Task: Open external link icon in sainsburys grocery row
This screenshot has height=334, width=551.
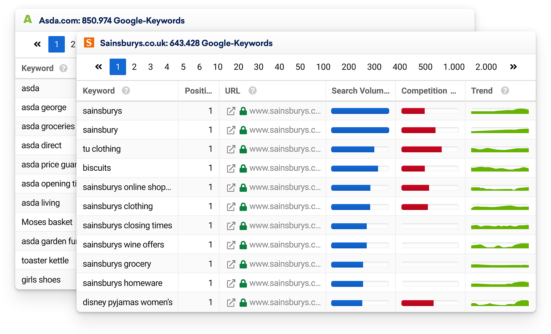Action: [231, 264]
